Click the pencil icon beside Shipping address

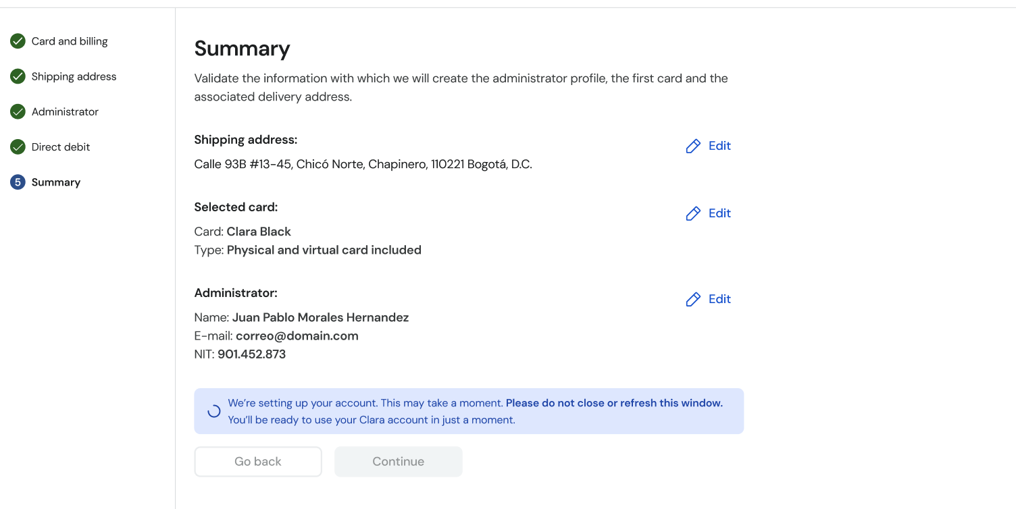pyautogui.click(x=693, y=146)
